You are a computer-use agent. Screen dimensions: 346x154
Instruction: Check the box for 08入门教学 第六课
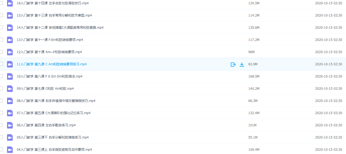coord(1,101)
